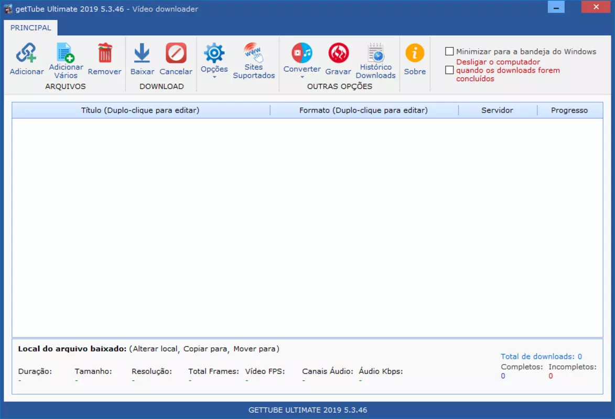Click the Duração: label
This screenshot has width=615, height=419.
point(35,371)
